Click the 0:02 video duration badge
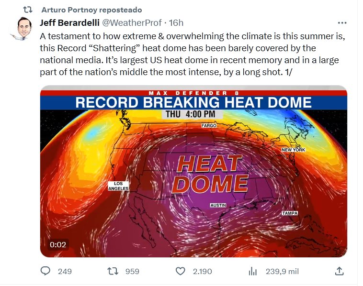The height and width of the screenshot is (286, 363). (x=58, y=244)
